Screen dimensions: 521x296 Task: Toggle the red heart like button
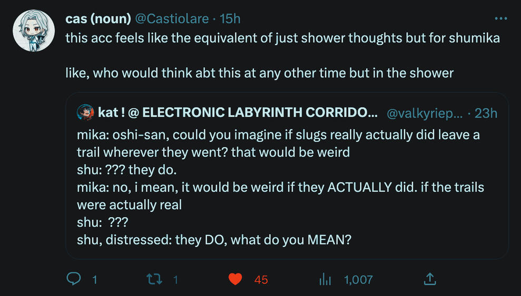pos(235,279)
